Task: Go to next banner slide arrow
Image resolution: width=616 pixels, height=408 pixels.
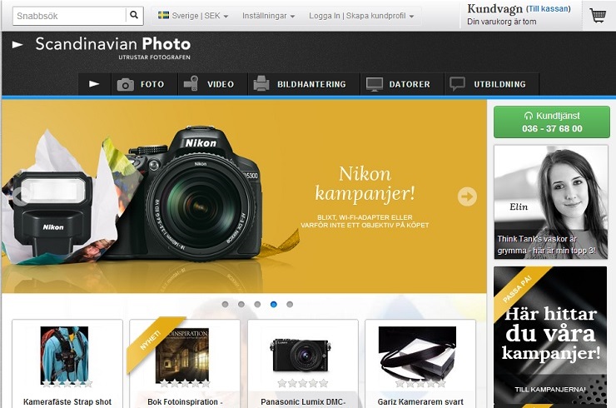Action: pyautogui.click(x=467, y=197)
